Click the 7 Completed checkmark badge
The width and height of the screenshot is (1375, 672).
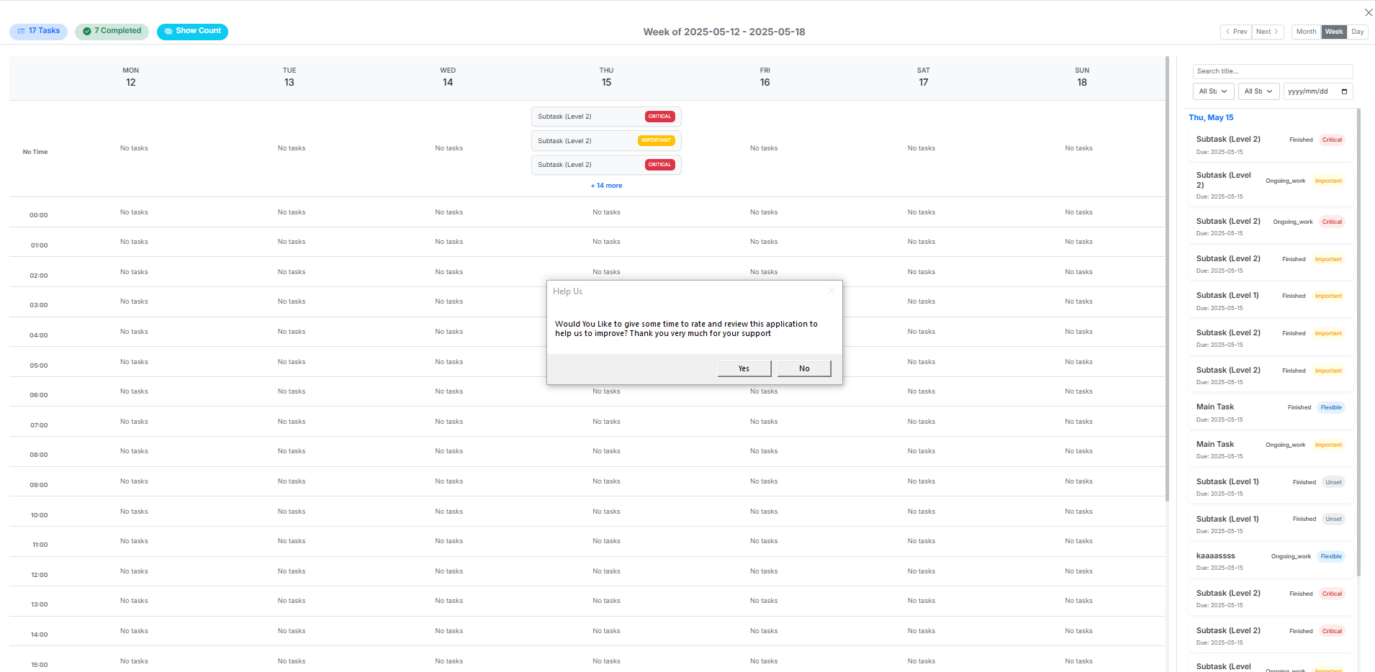[112, 31]
